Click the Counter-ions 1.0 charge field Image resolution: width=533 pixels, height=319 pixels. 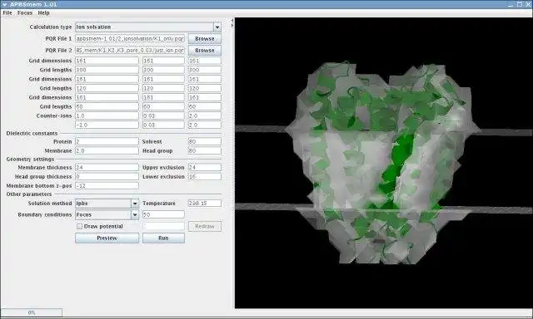pos(107,115)
